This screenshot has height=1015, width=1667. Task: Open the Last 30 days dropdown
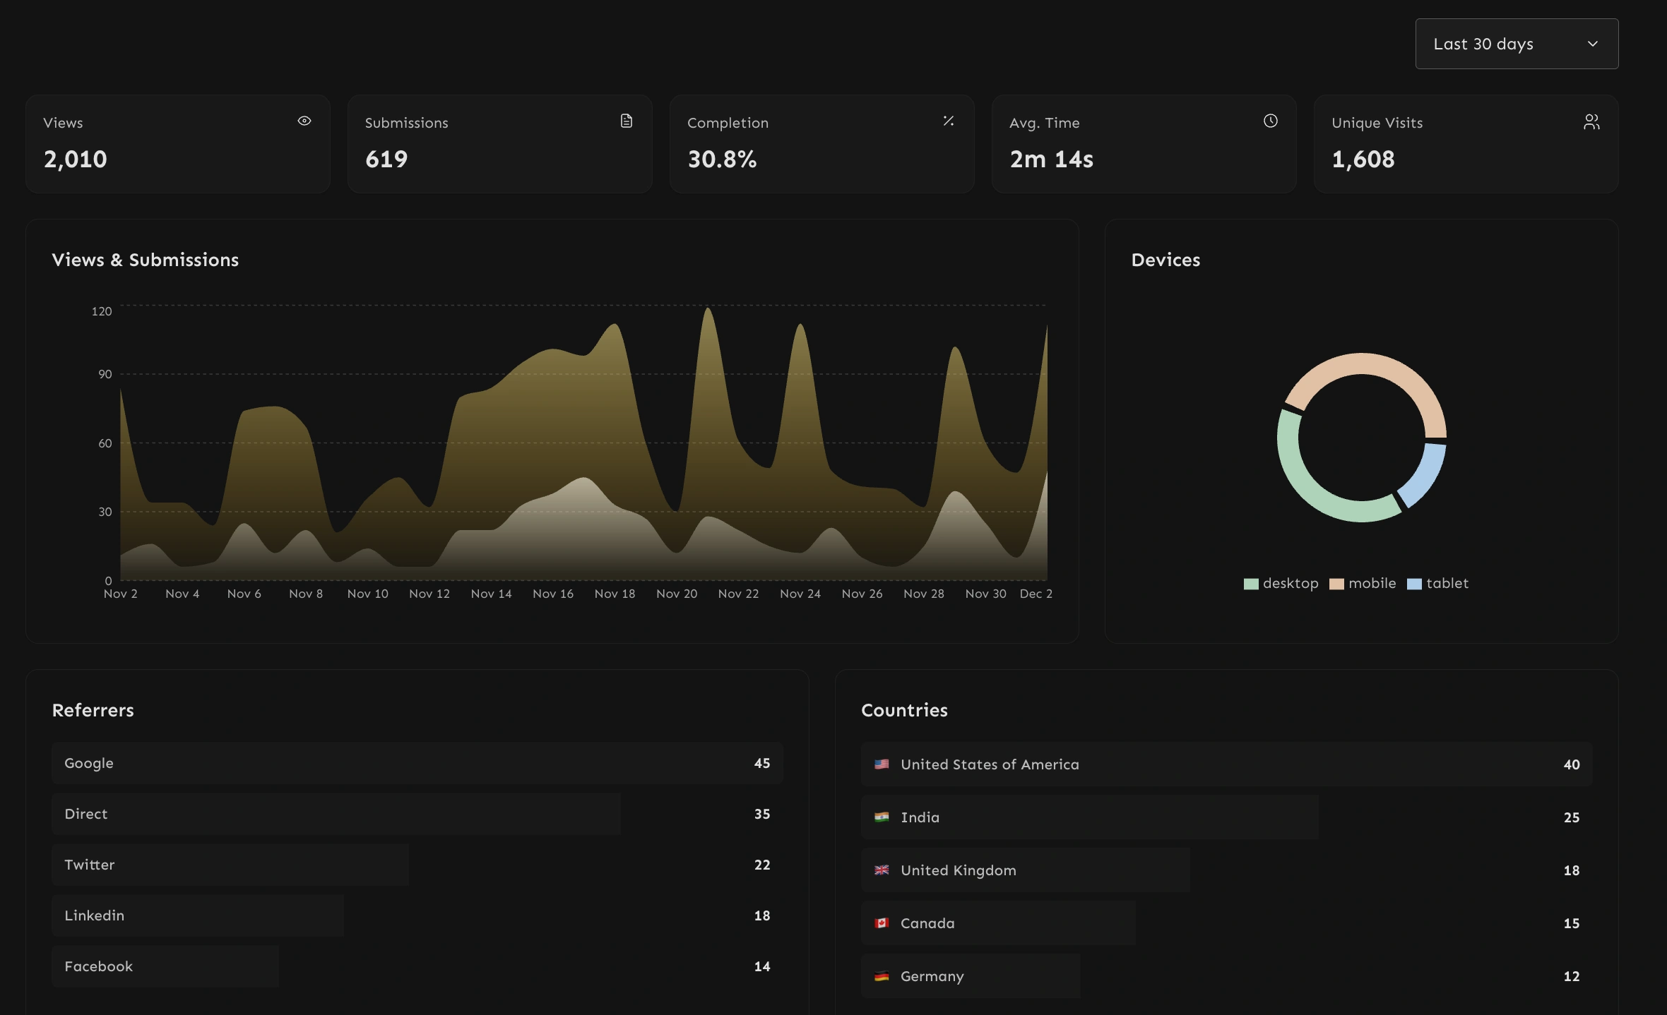click(x=1516, y=43)
